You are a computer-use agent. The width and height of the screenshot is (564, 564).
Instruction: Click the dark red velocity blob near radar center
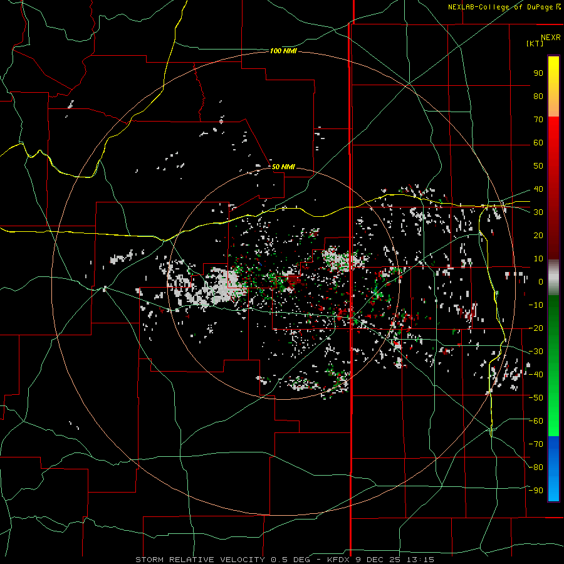click(x=293, y=280)
